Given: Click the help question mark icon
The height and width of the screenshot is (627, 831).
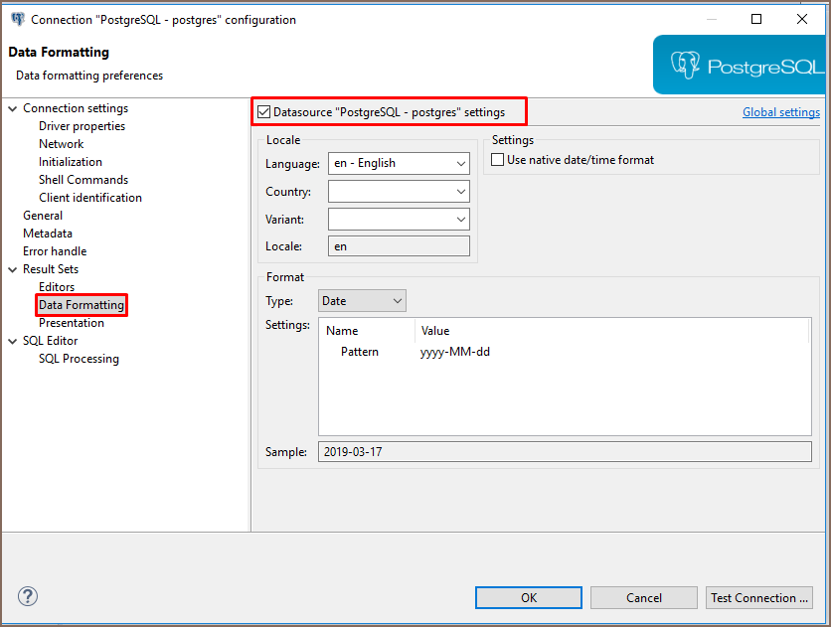Looking at the screenshot, I should point(28,596).
